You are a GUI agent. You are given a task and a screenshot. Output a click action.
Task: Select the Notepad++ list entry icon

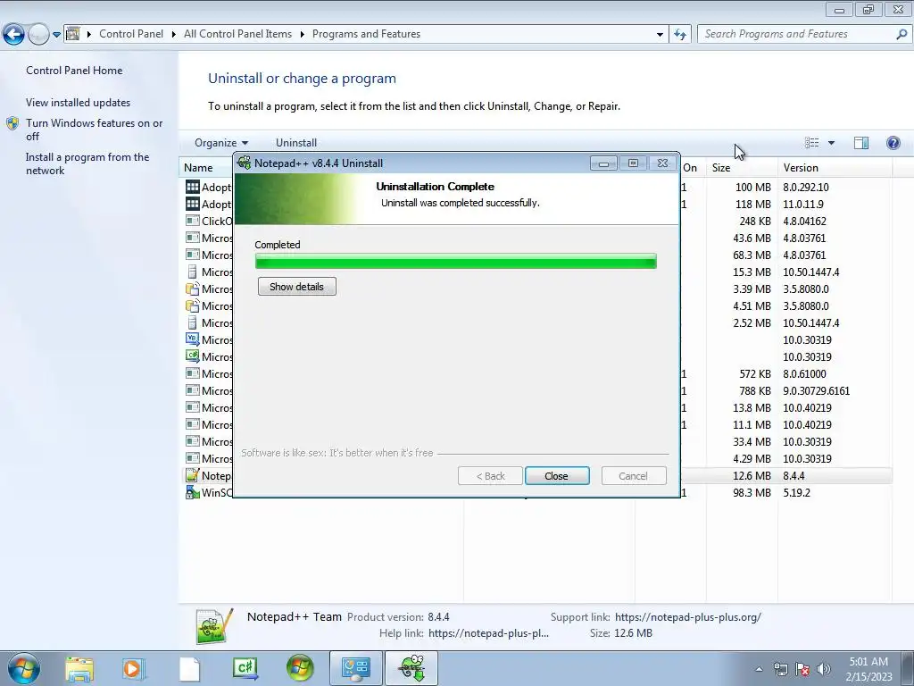tap(193, 475)
